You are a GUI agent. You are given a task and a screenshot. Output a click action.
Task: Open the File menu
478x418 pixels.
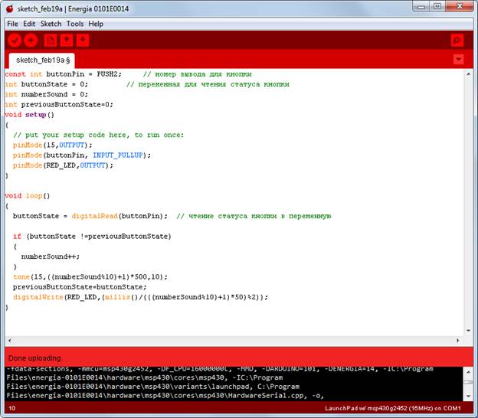click(x=12, y=24)
